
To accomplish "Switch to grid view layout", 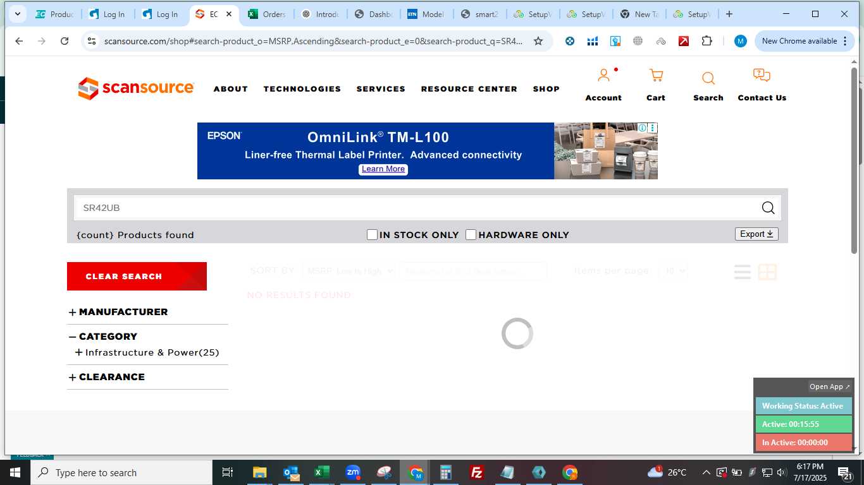I will [767, 272].
